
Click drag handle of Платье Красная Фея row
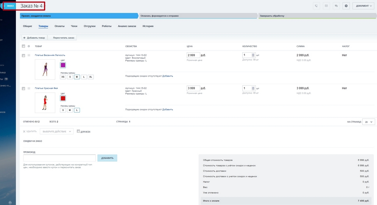click(29, 88)
